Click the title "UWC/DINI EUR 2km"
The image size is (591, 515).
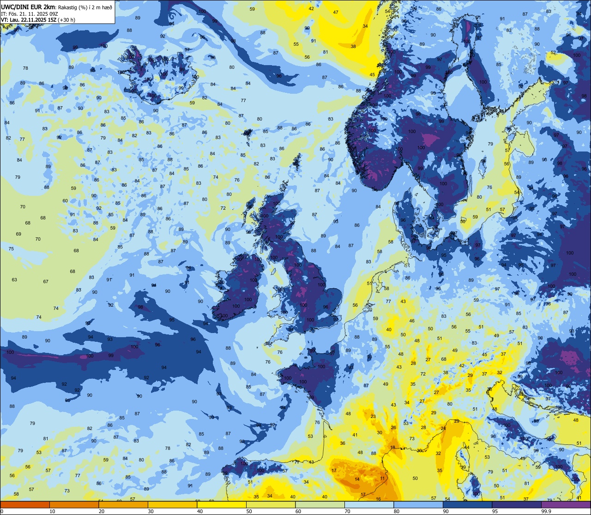(28, 6)
